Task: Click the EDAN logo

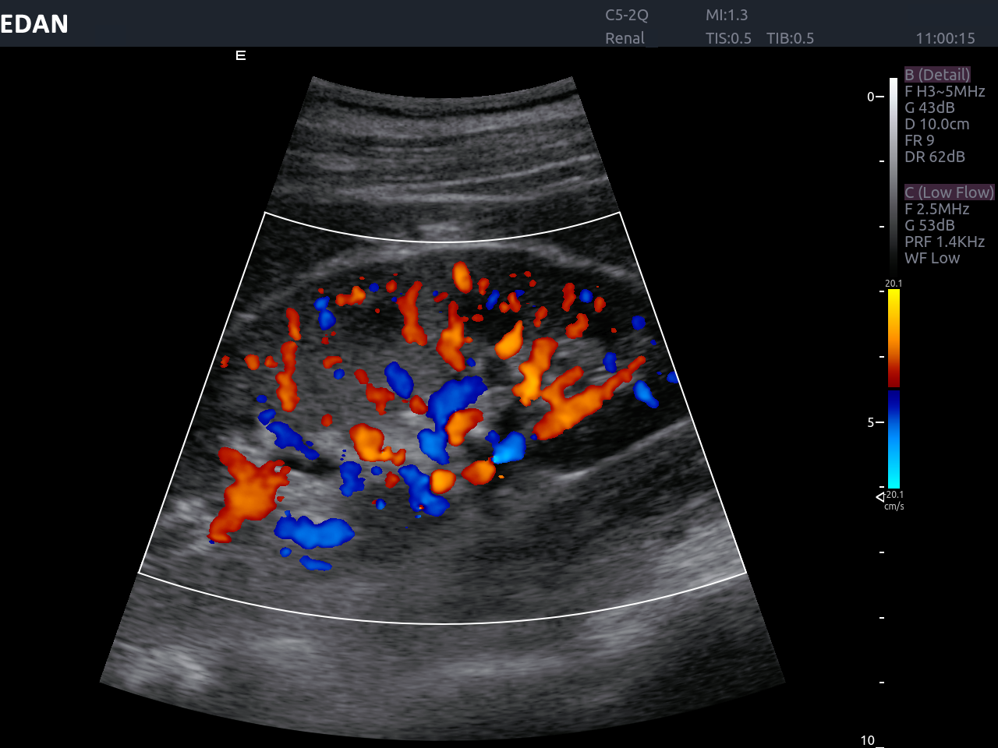Action: [34, 23]
